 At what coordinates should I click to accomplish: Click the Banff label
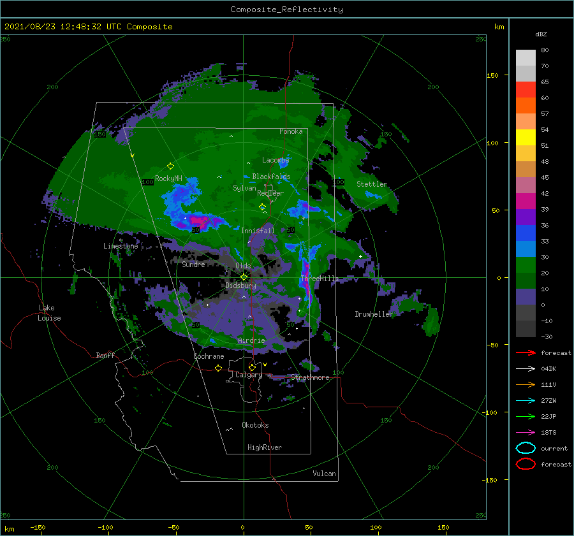tap(105, 355)
